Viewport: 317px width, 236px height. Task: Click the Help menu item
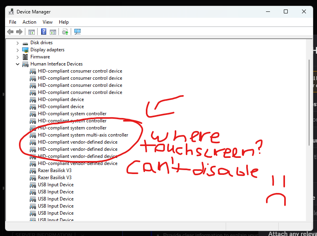[64, 22]
